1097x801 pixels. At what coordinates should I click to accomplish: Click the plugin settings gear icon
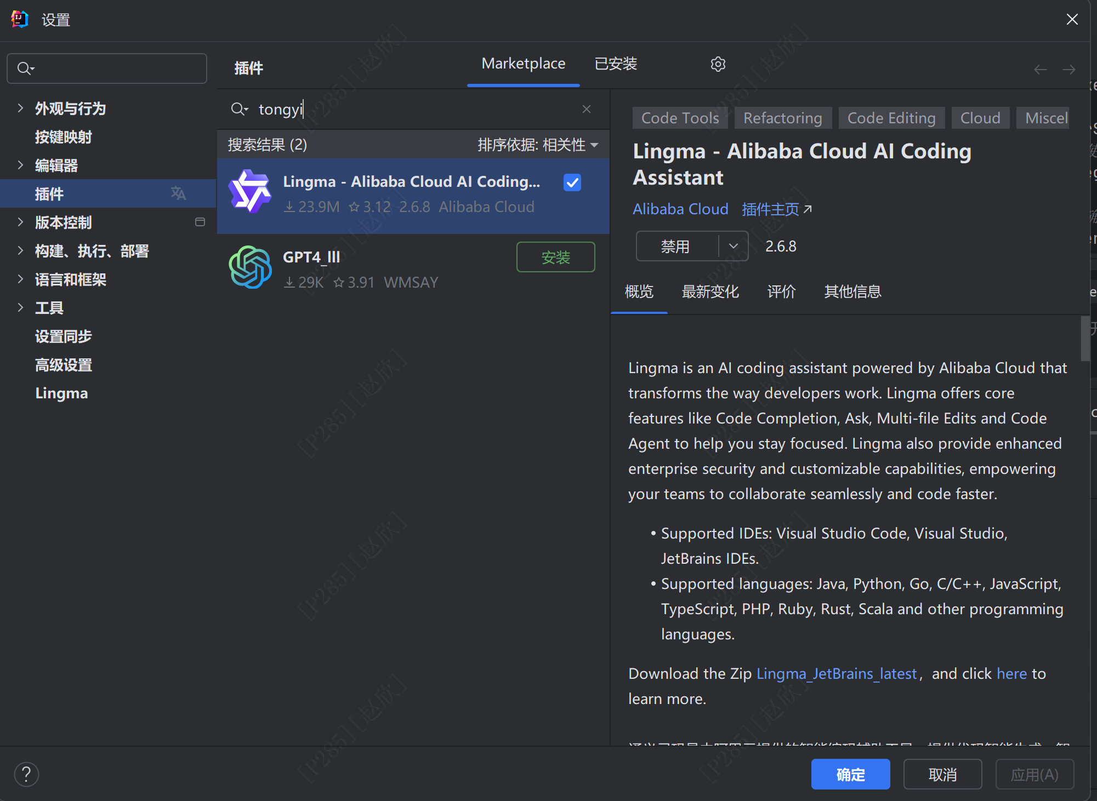[x=718, y=64]
